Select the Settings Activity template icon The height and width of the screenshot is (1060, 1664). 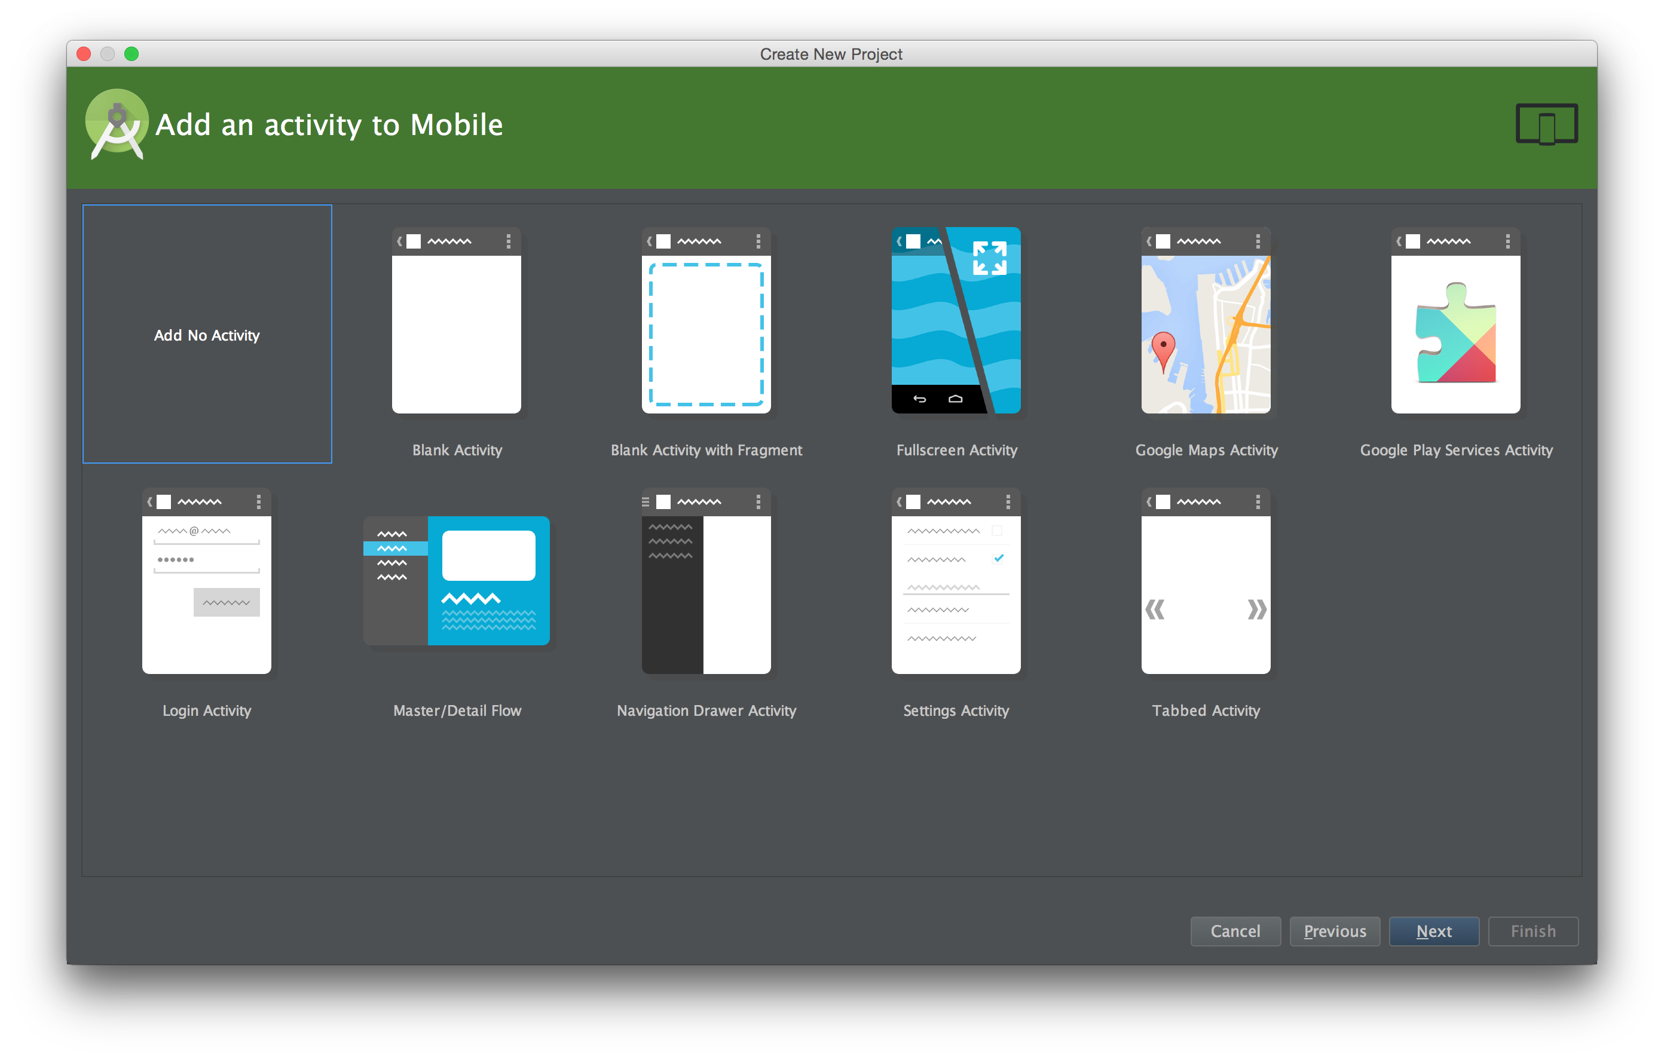click(956, 581)
